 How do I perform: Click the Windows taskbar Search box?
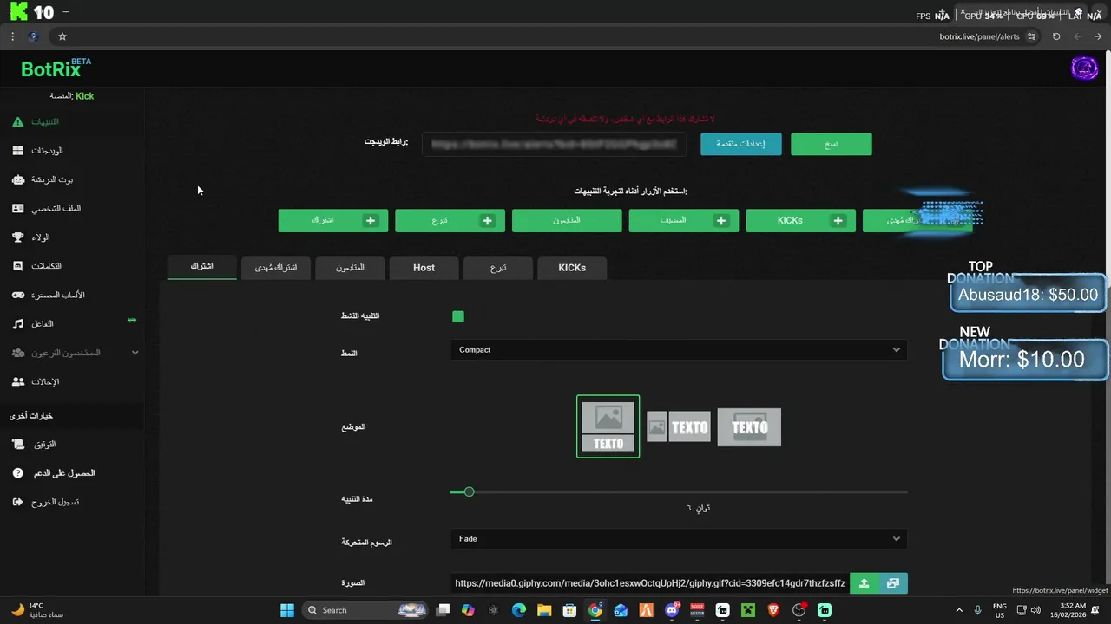[x=365, y=610]
